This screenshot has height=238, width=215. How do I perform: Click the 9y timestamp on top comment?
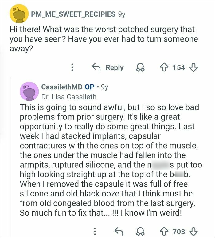coord(121,14)
